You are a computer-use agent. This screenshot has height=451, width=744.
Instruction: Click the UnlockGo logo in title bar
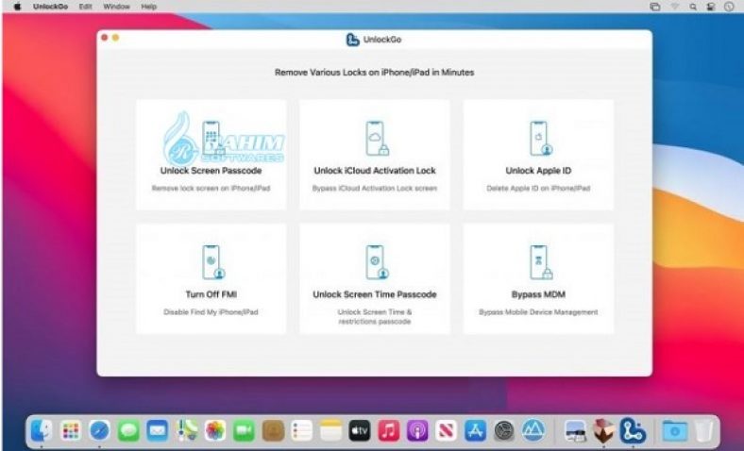point(352,40)
